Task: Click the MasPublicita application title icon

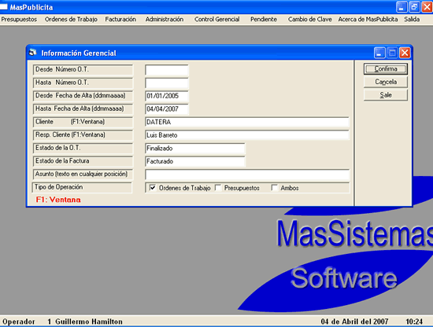Action: (4, 6)
